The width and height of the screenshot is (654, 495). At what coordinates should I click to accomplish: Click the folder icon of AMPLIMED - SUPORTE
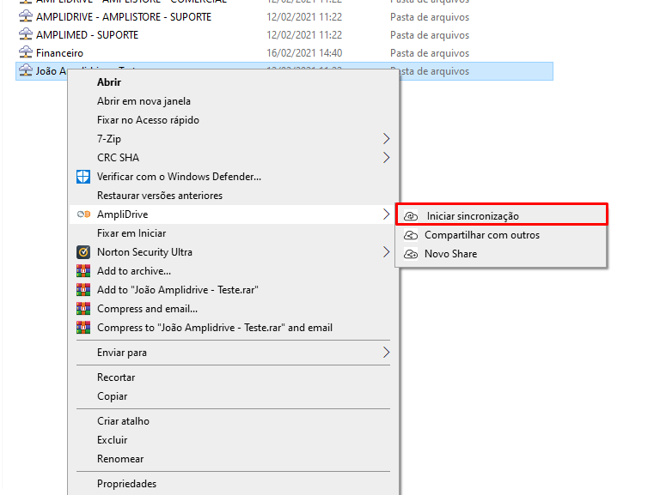coord(26,34)
